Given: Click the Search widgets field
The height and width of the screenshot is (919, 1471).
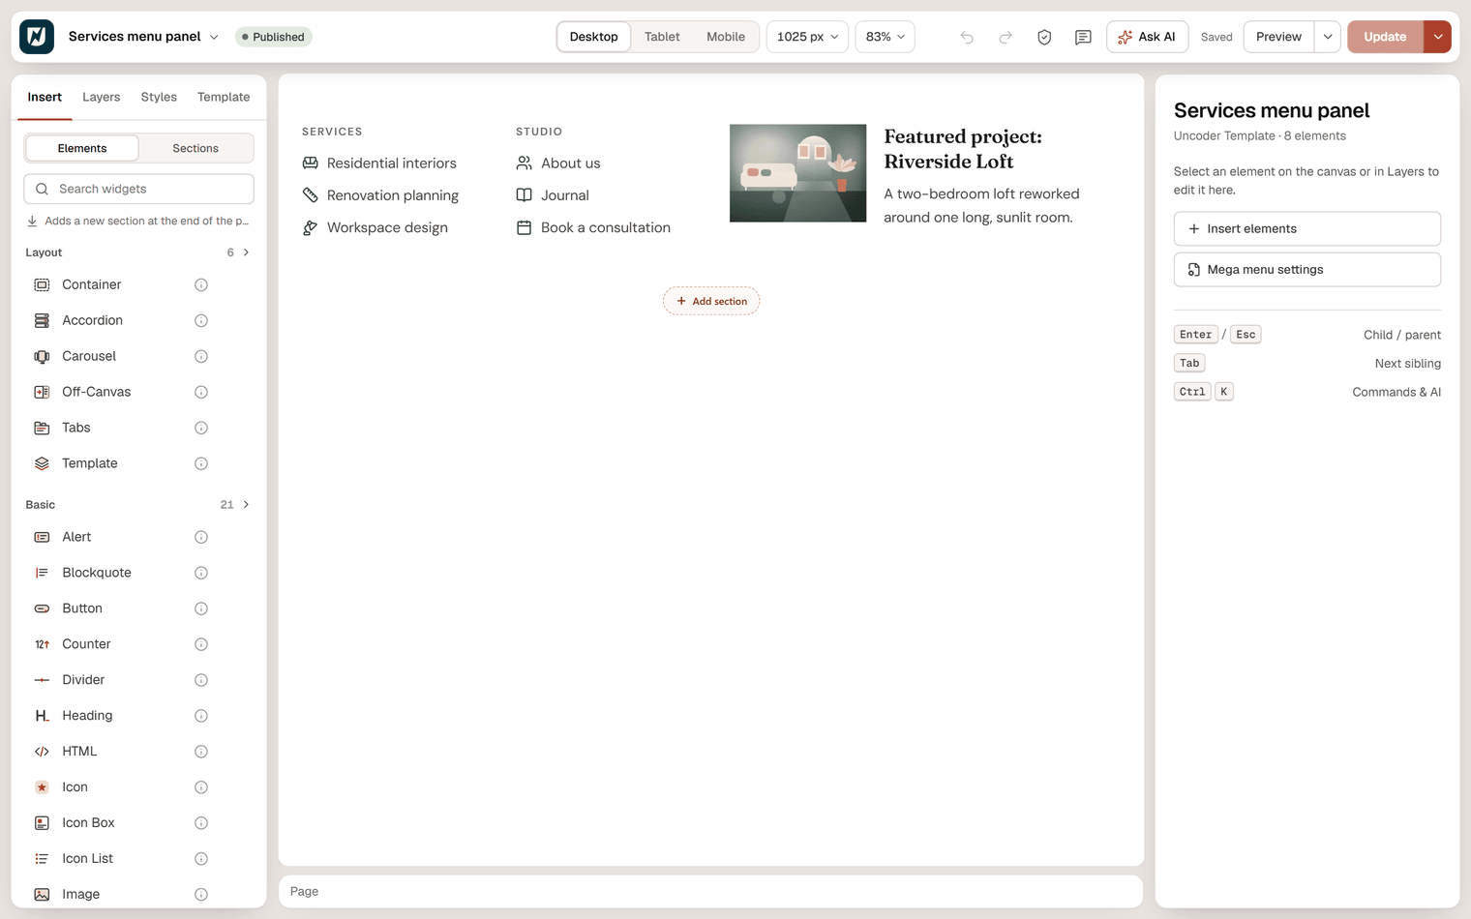Looking at the screenshot, I should 138,189.
